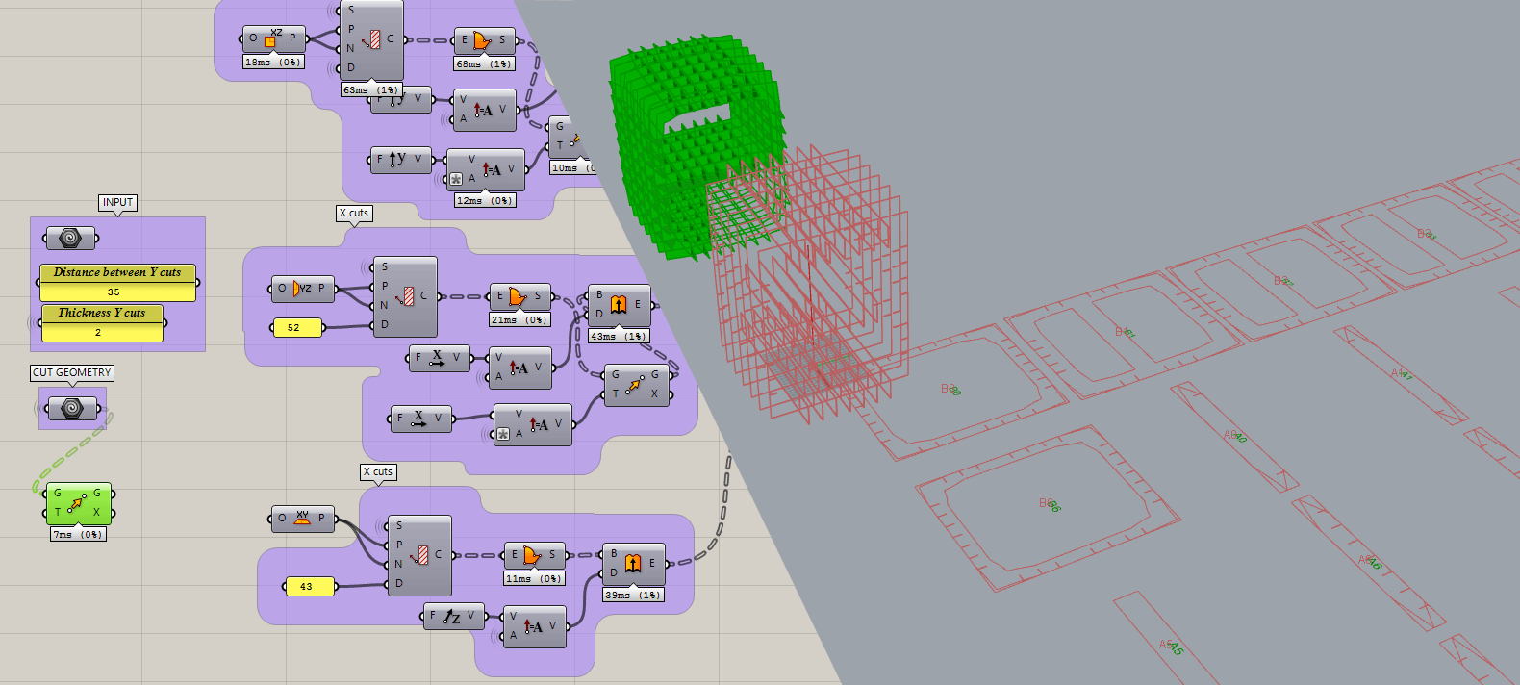
Task: Select Amplitude component next to Unit Z
Action: [x=534, y=627]
